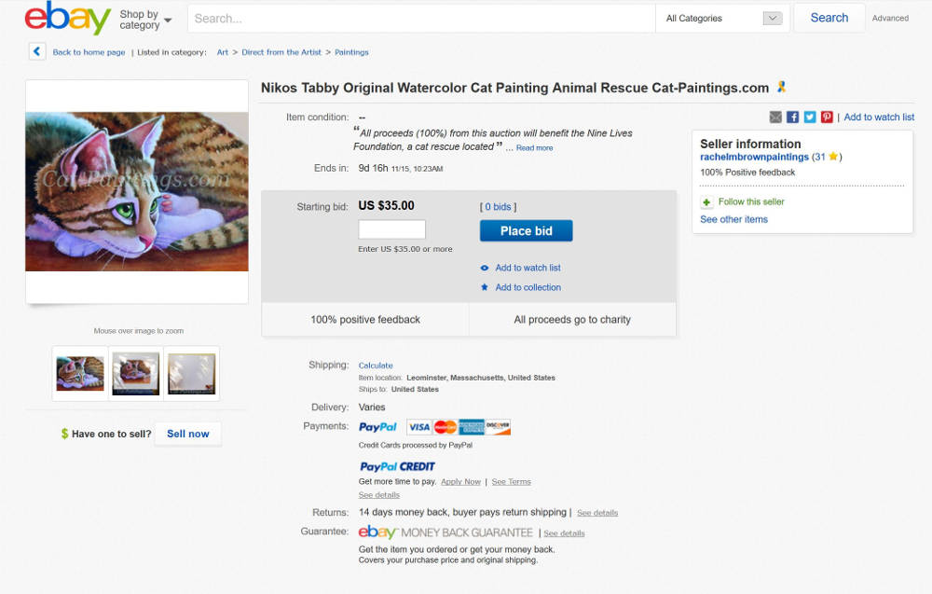The height and width of the screenshot is (594, 932).
Task: Click the seller's star rating icon
Action: click(x=833, y=157)
